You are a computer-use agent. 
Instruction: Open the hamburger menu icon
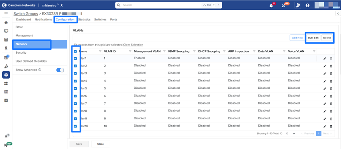[6, 13]
